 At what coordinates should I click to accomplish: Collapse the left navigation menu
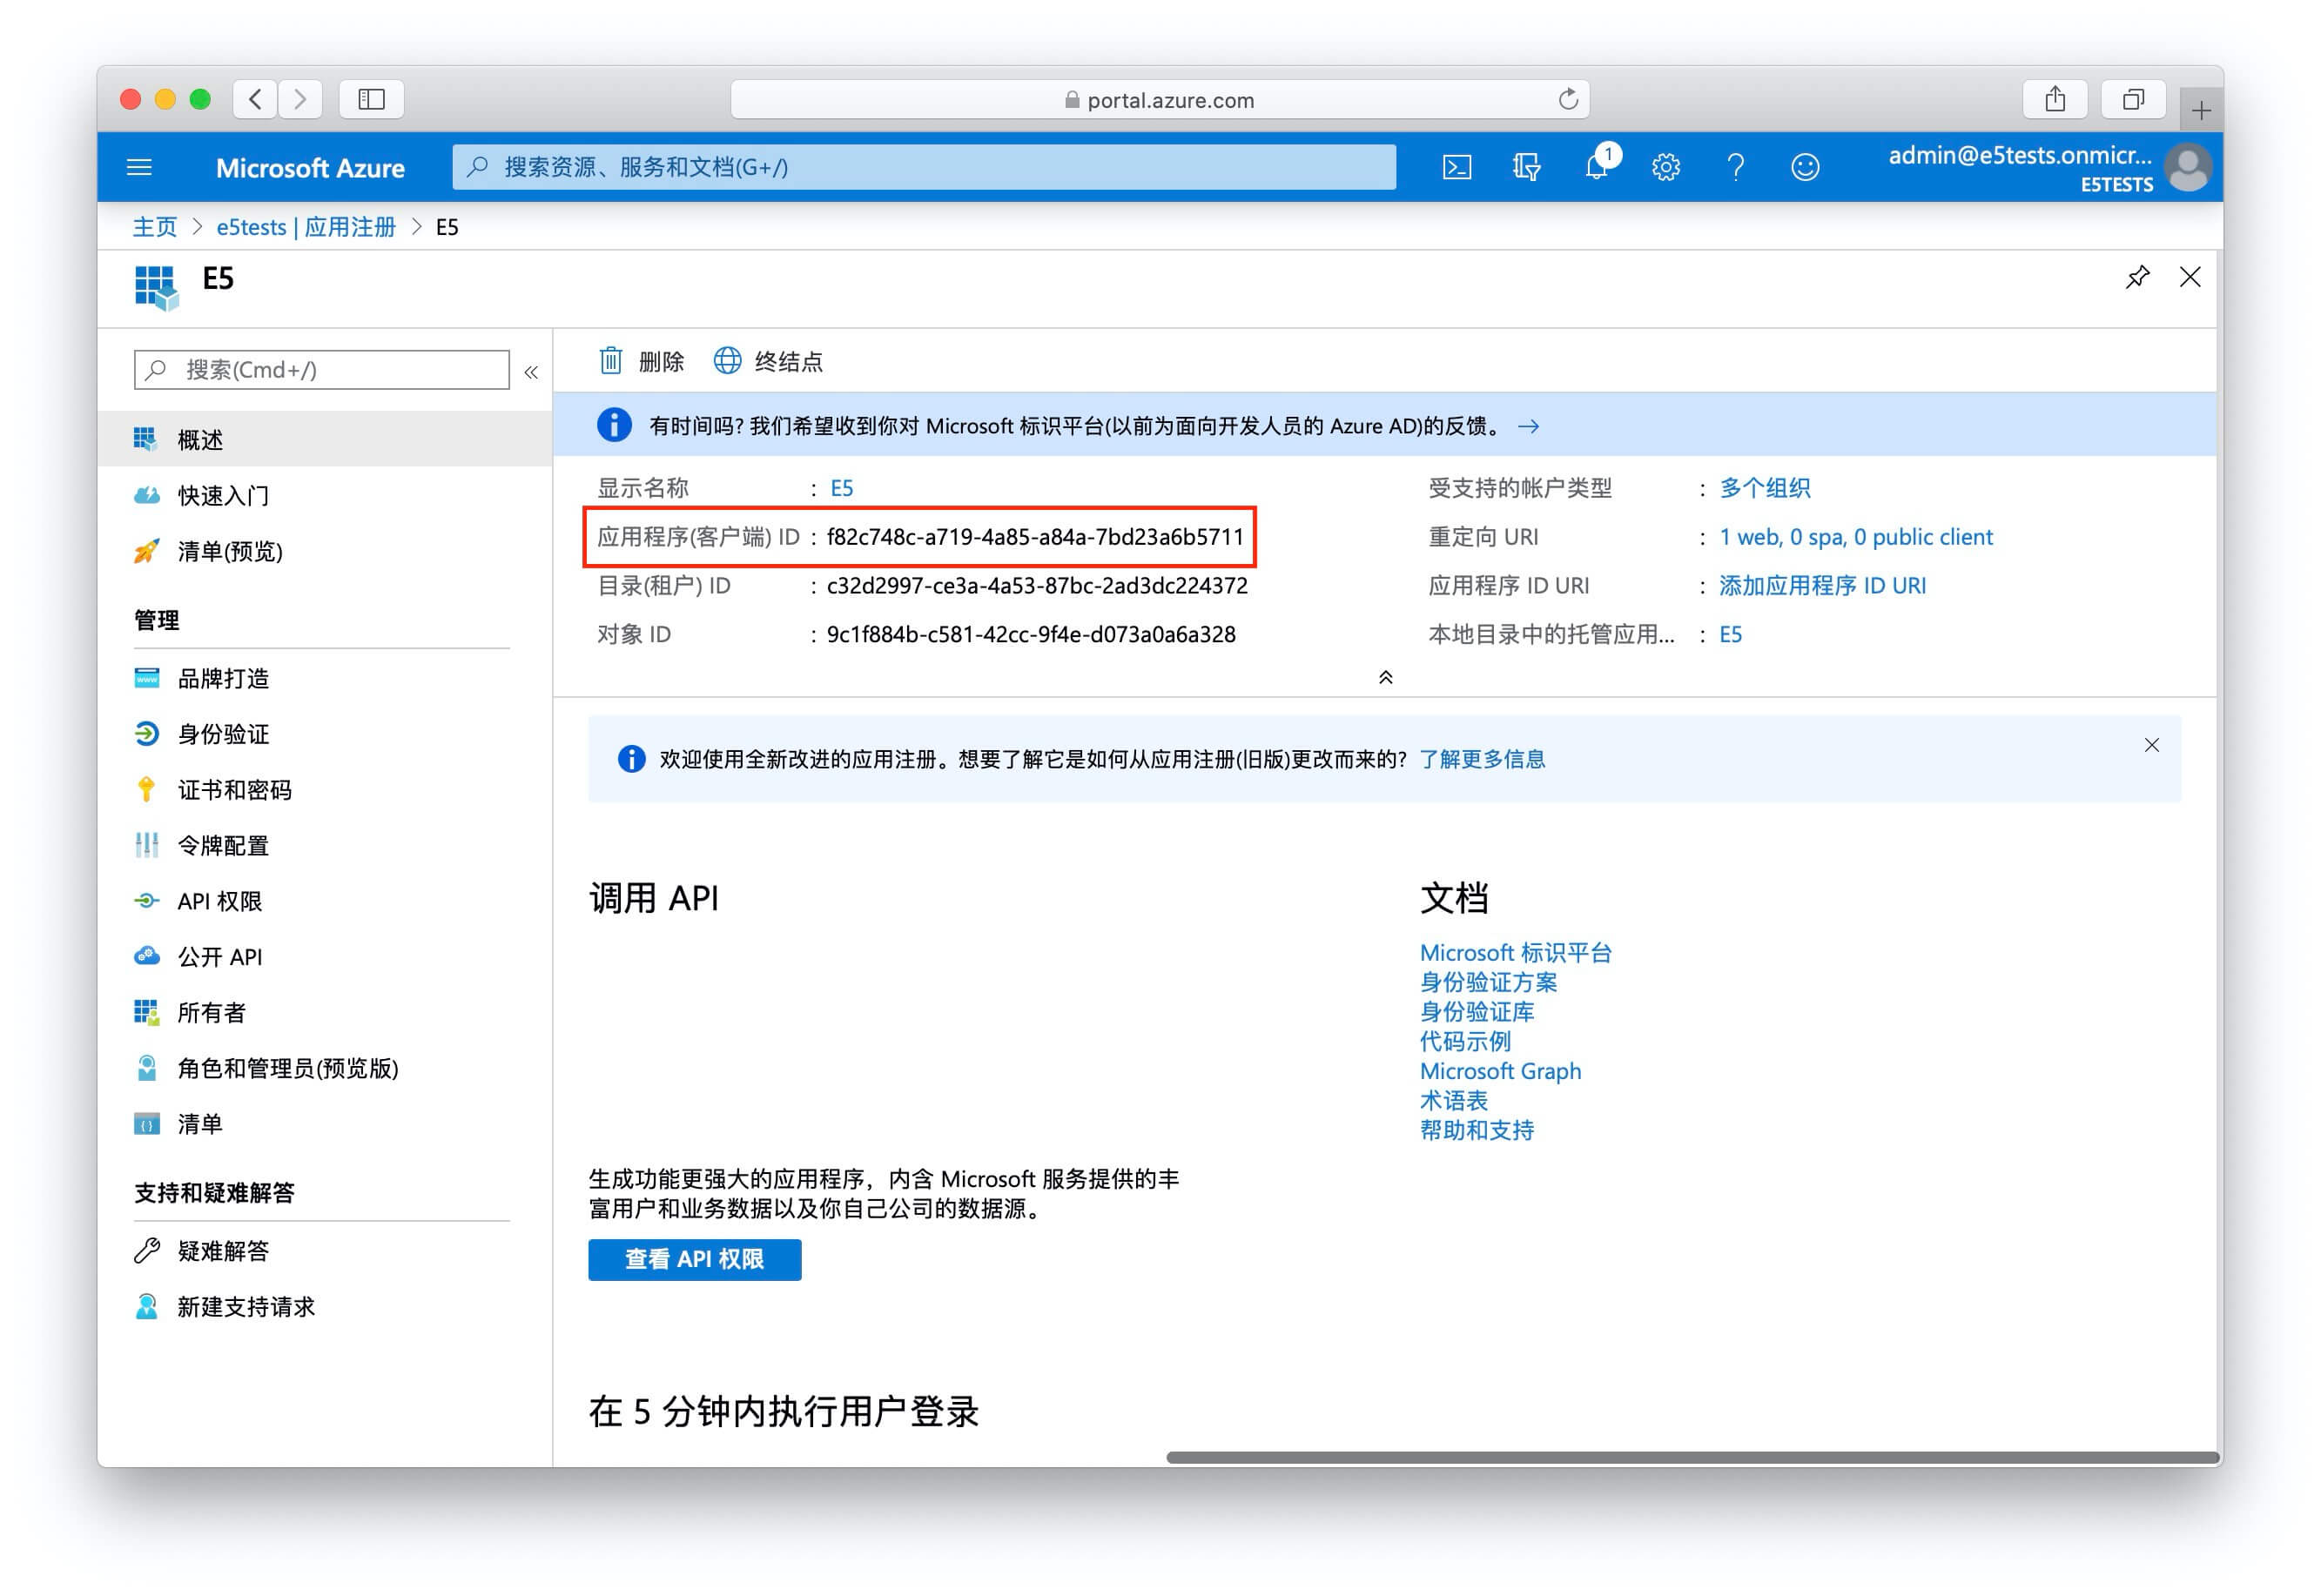pyautogui.click(x=531, y=373)
